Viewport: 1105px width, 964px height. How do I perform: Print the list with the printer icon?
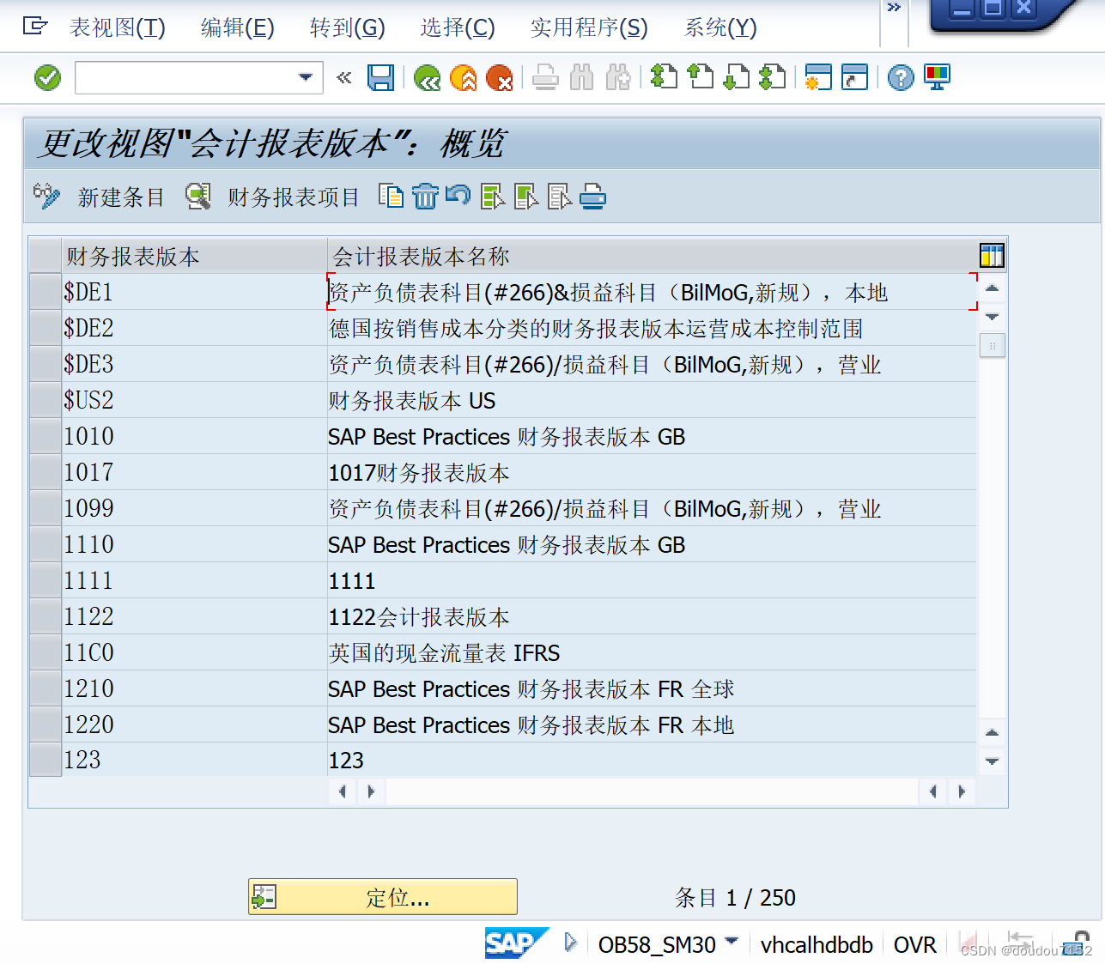593,196
